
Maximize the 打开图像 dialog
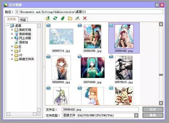157,5
